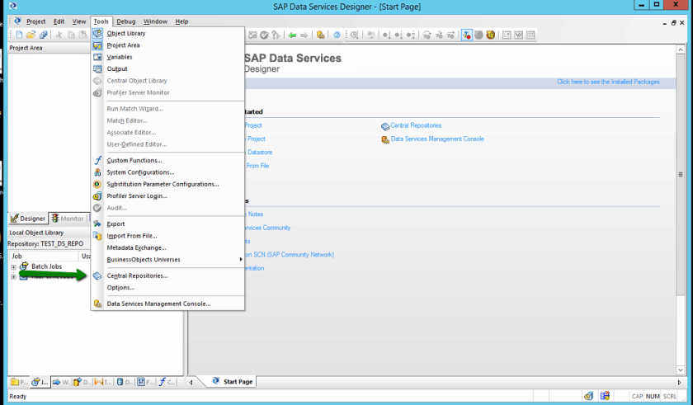Click the green Back arrow in toolbar
693x405 pixels.
[292, 35]
